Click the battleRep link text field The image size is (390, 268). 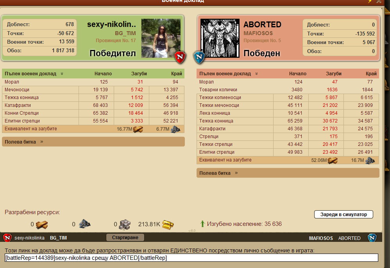191,258
